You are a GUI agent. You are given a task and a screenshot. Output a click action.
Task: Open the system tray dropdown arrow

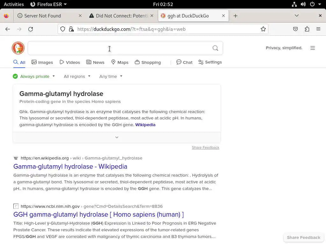tap(320, 4)
